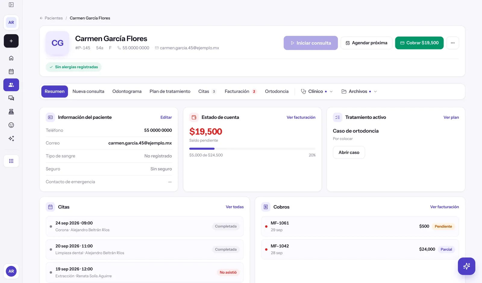Click the Cobros card invoice icon
The height and width of the screenshot is (283, 482).
tap(266, 207)
